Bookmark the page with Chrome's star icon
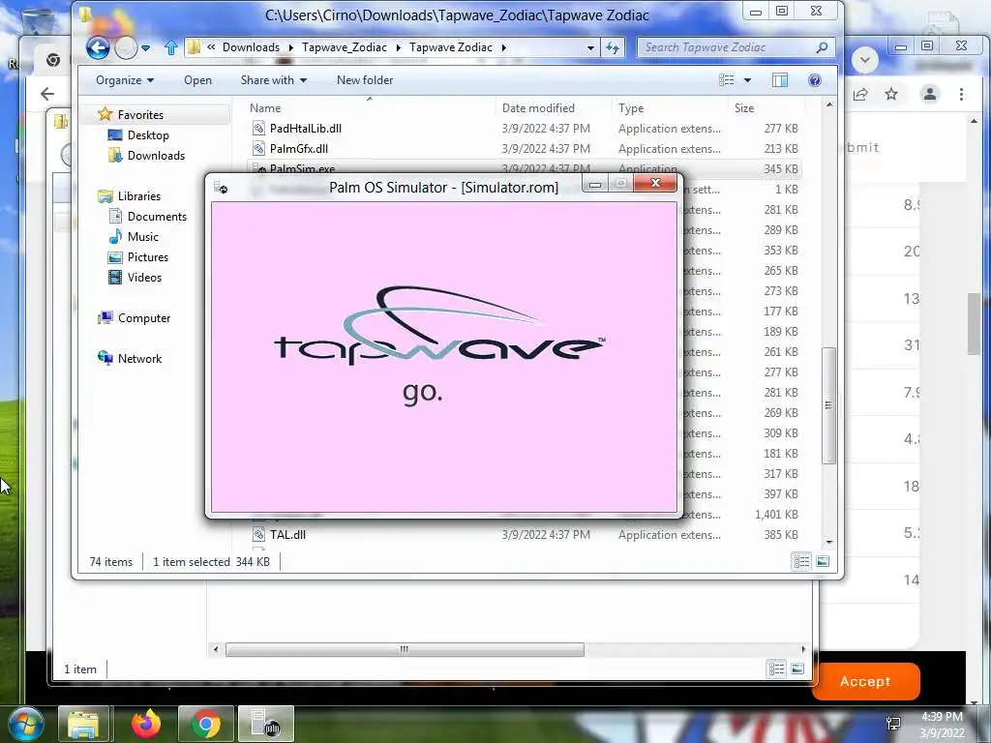The height and width of the screenshot is (743, 991). pyautogui.click(x=891, y=95)
